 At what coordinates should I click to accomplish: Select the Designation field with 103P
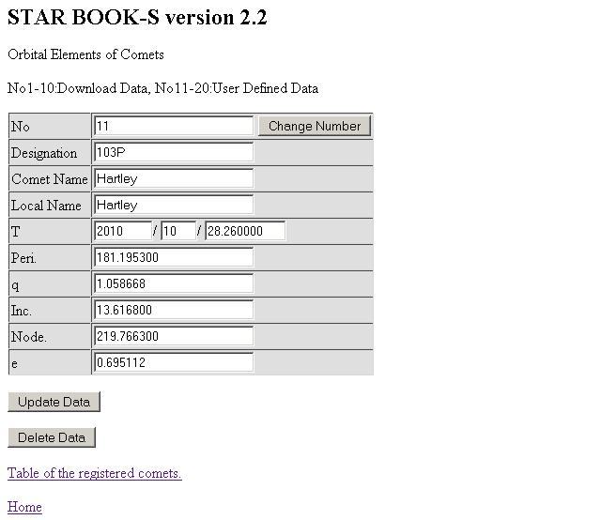click(x=173, y=152)
